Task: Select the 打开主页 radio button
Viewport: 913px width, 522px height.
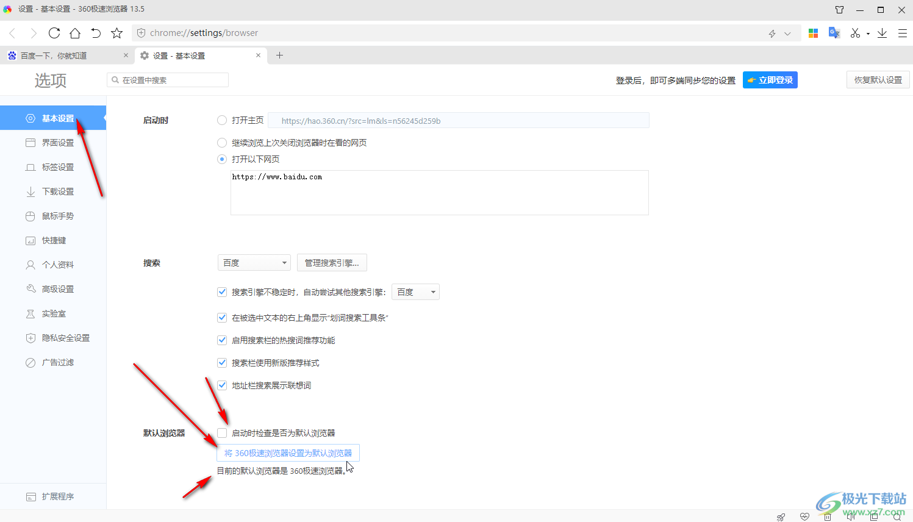Action: pos(222,120)
